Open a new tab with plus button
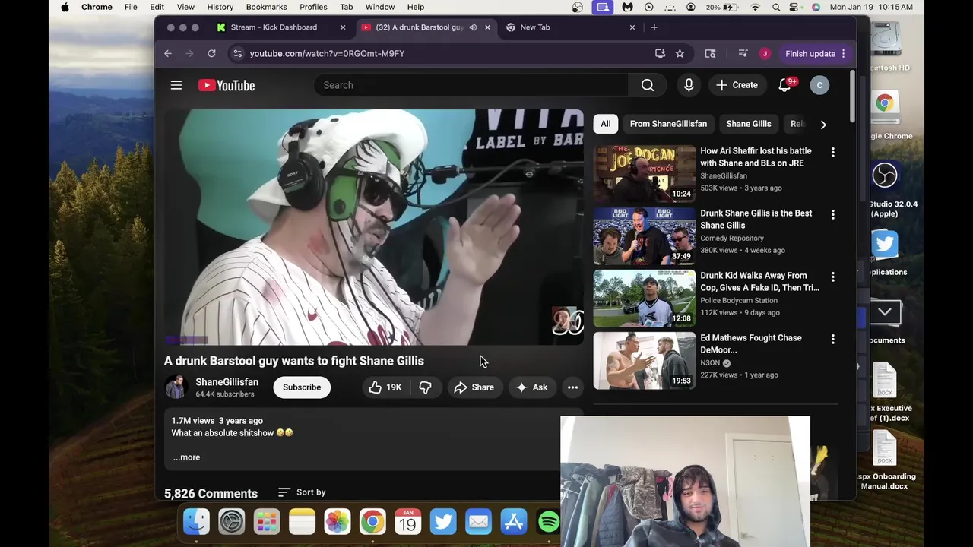Image resolution: width=973 pixels, height=547 pixels. pos(654,27)
